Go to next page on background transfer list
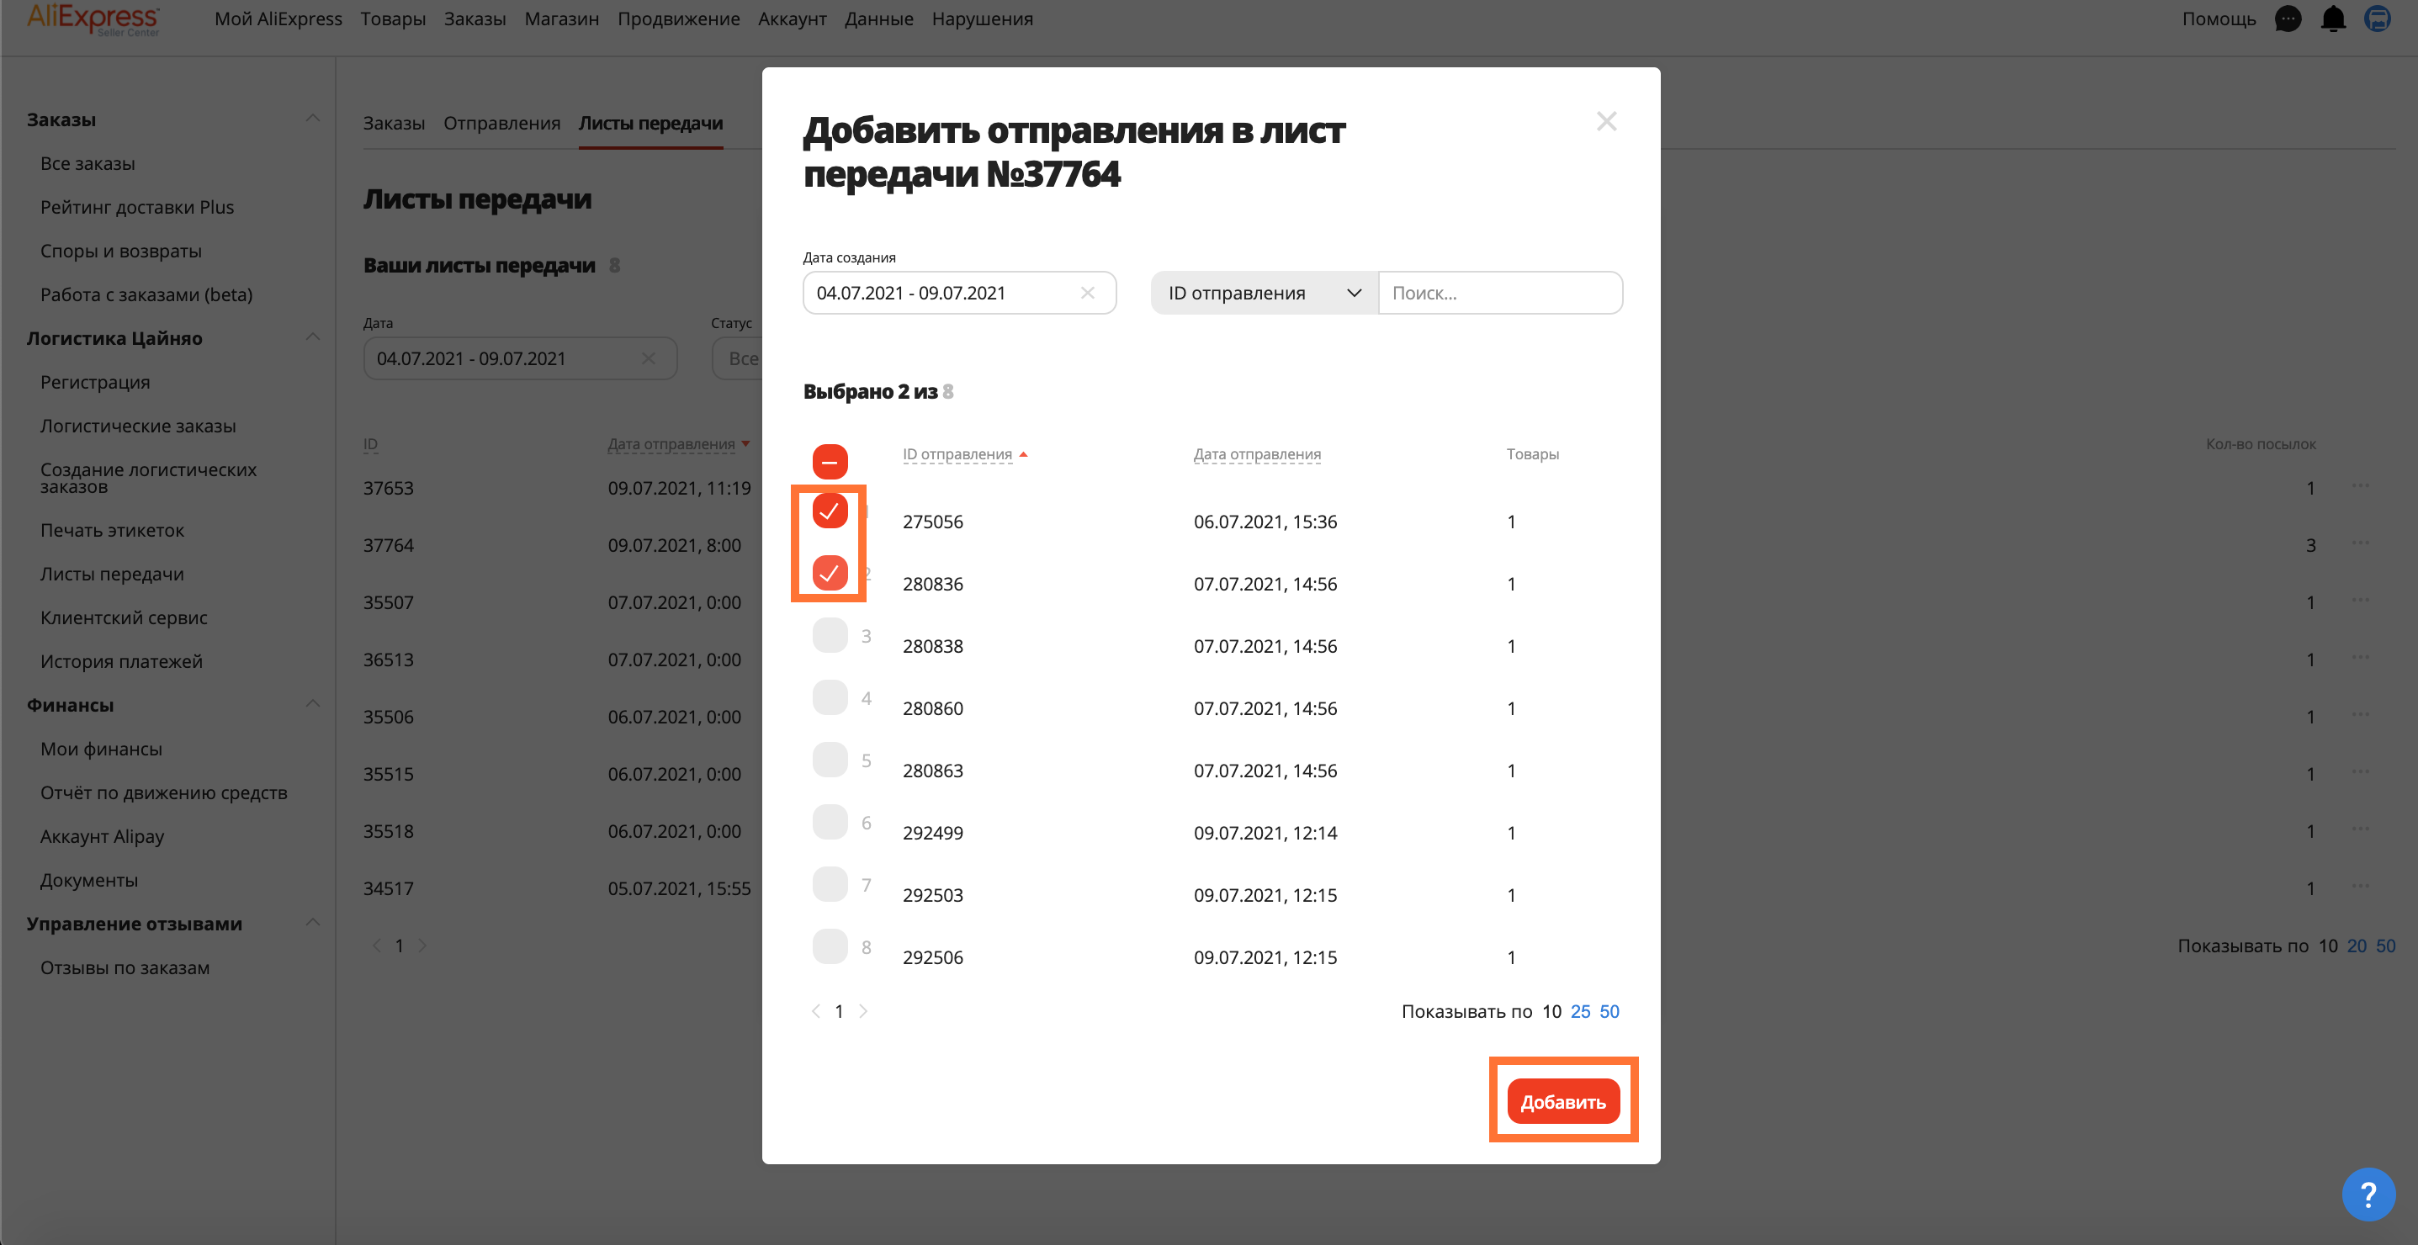 (x=422, y=945)
